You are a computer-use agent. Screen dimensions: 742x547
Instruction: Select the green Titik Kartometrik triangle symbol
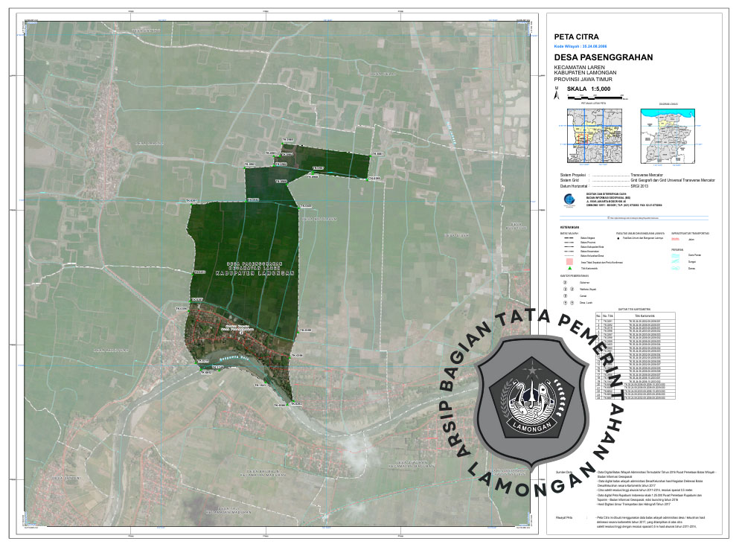pos(570,268)
